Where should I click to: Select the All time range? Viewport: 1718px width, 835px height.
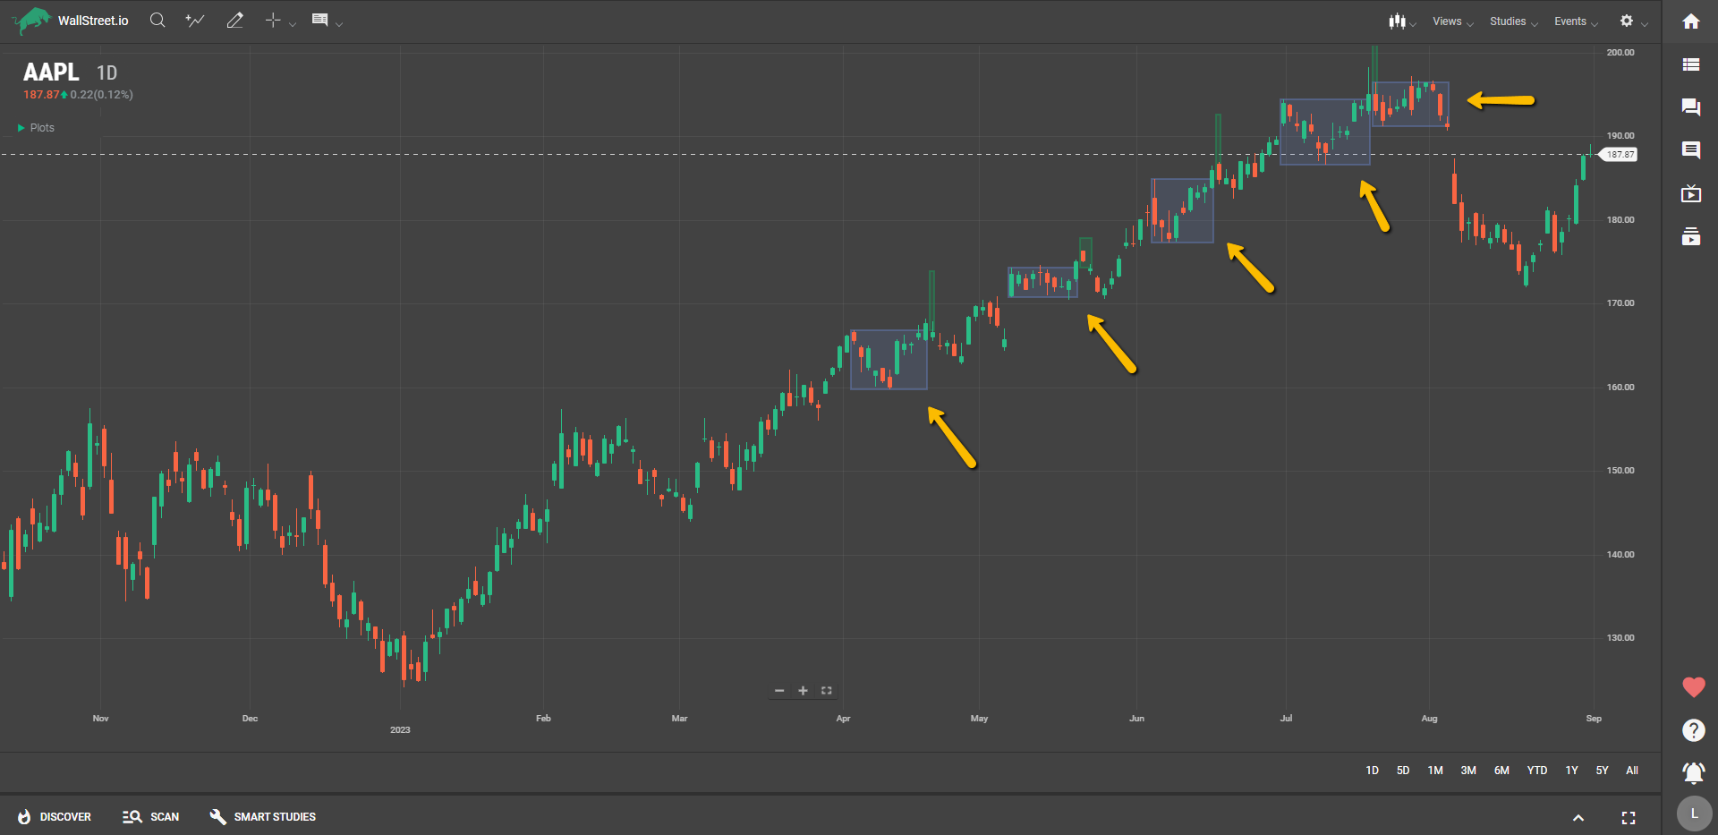(x=1632, y=771)
